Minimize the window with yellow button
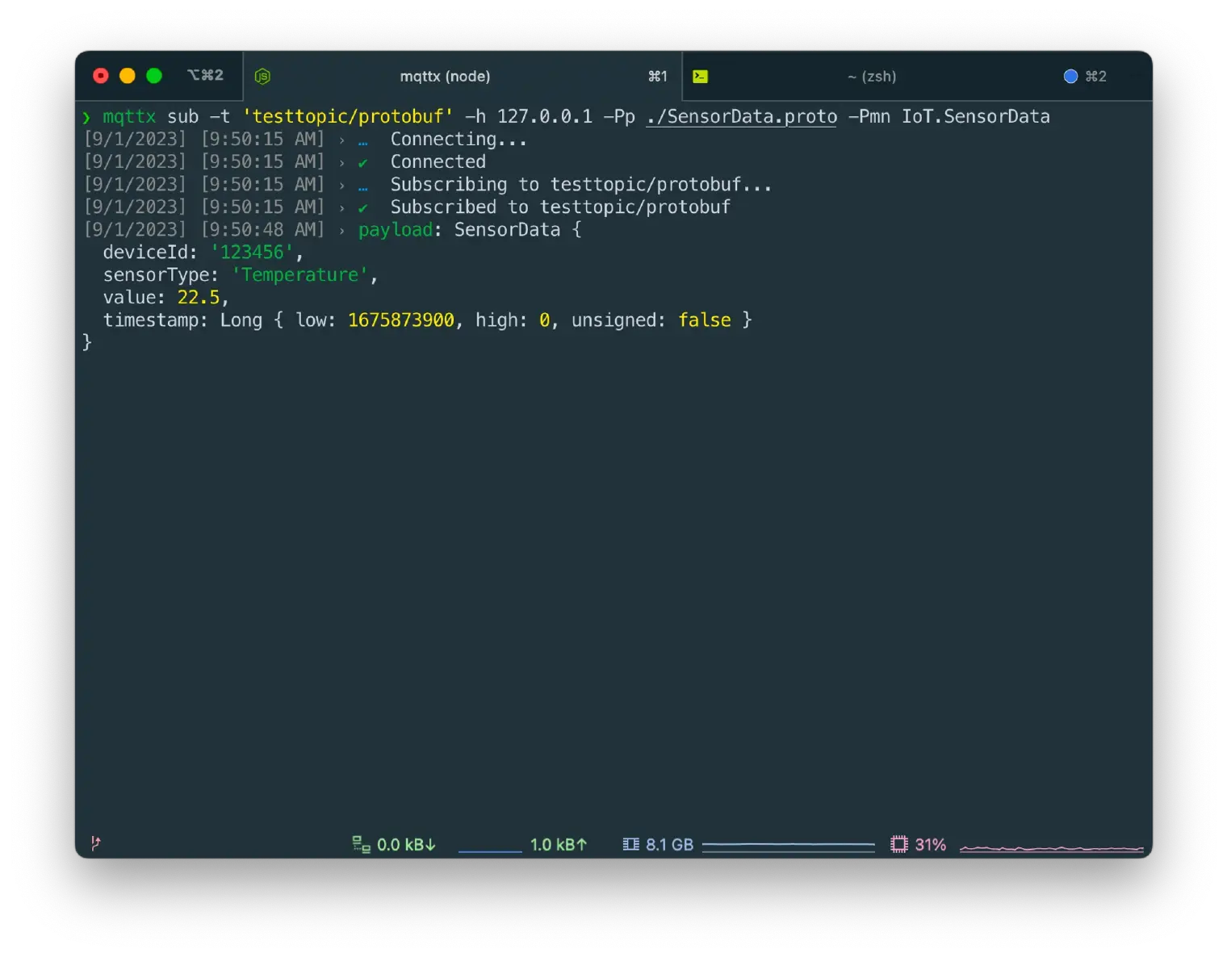 click(128, 76)
